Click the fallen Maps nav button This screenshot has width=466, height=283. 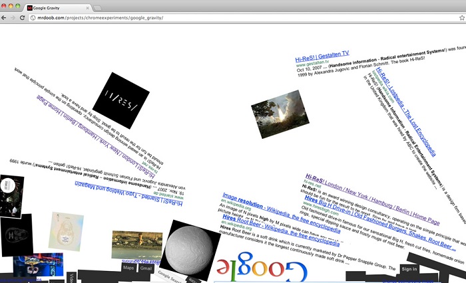(x=128, y=268)
